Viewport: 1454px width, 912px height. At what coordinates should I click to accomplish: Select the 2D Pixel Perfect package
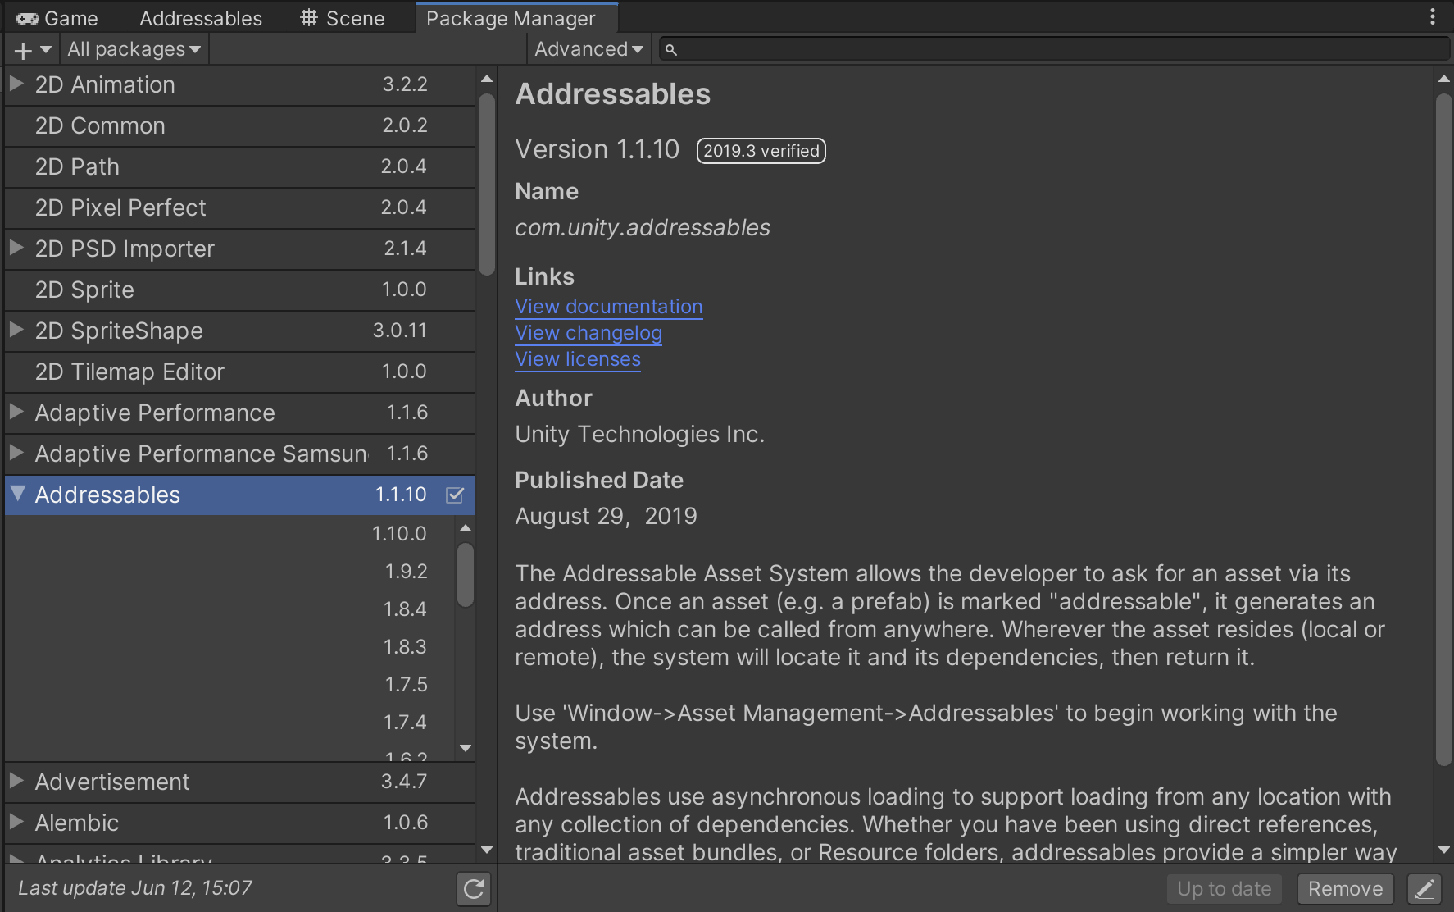[x=240, y=208]
